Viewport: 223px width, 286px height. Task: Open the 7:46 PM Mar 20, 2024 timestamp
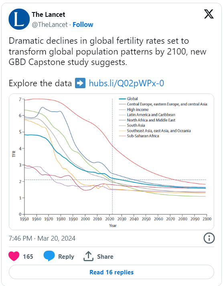42,238
